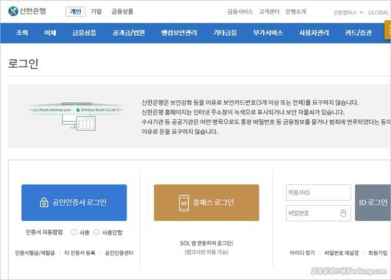Switch to the 기업 tab
Viewport: 391px width, 280px height.
pos(96,12)
